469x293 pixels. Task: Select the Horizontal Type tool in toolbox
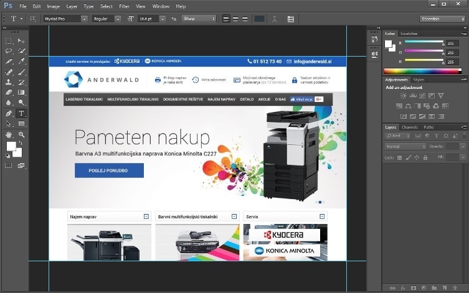click(21, 114)
